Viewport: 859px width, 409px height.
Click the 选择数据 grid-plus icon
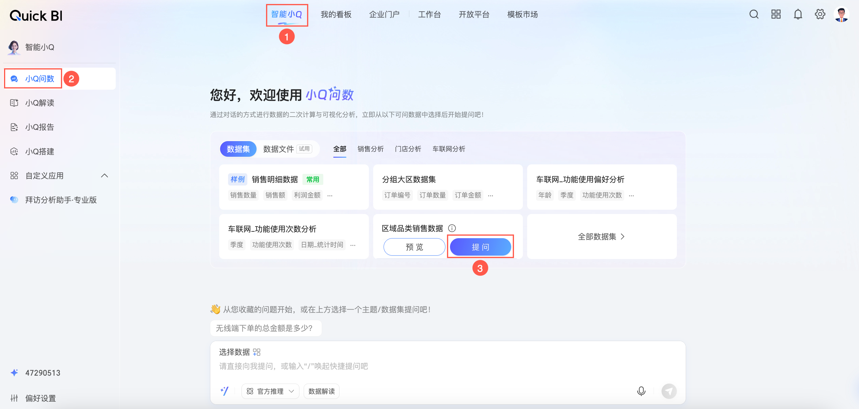tap(257, 352)
